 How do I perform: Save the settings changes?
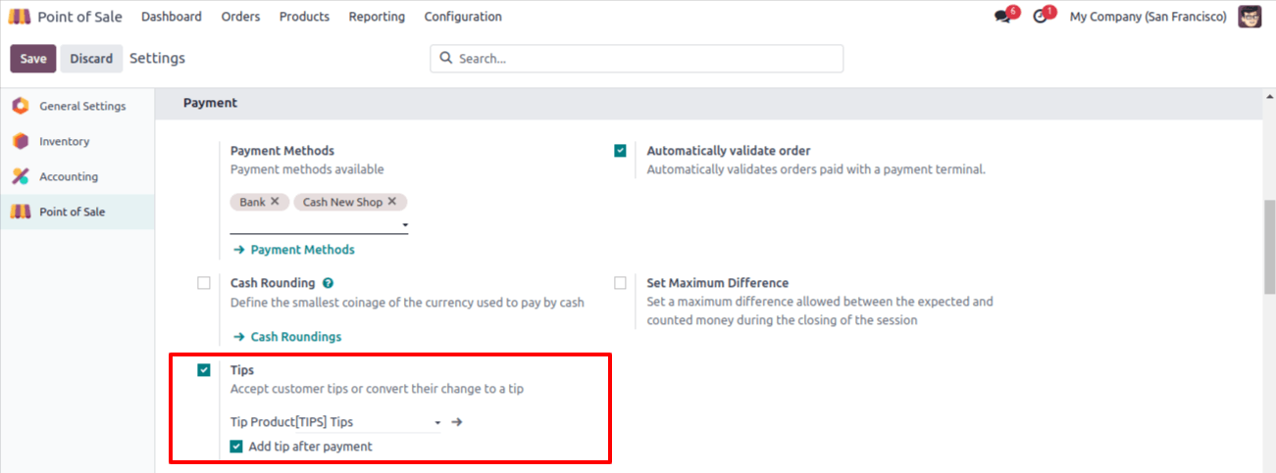pyautogui.click(x=33, y=59)
